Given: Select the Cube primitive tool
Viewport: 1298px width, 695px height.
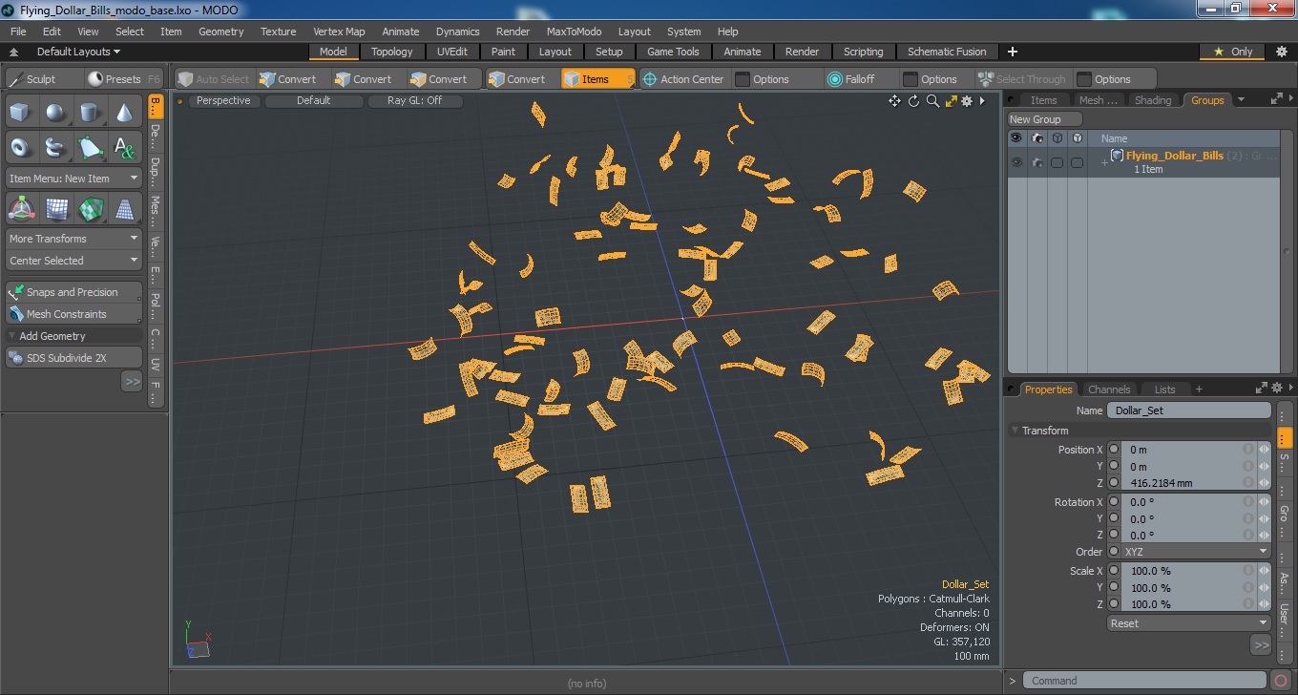Looking at the screenshot, I should [x=20, y=114].
